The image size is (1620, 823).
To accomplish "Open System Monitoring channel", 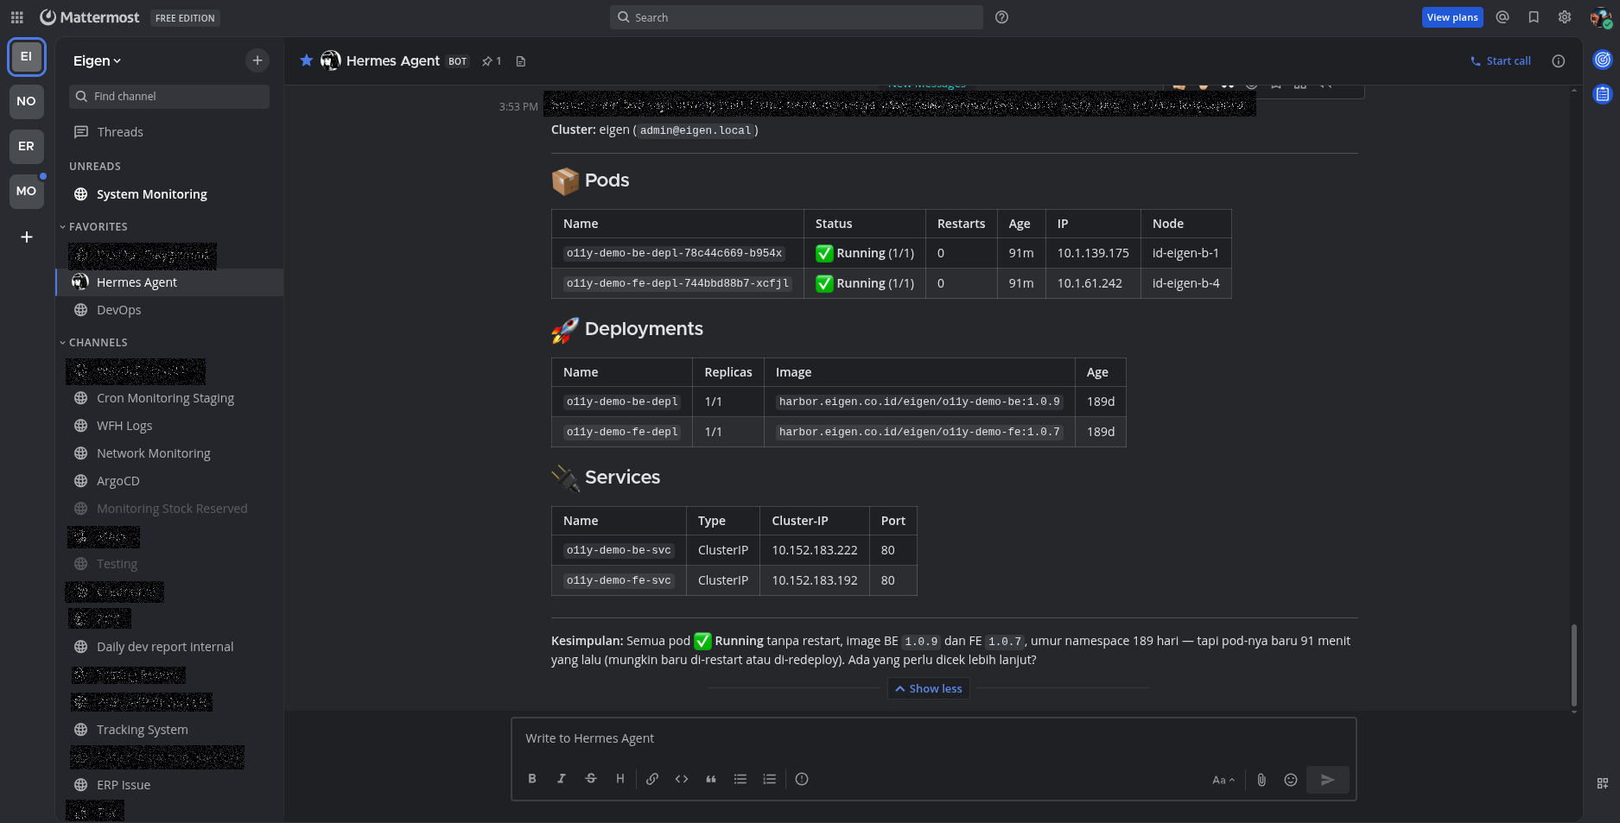I will (x=169, y=194).
